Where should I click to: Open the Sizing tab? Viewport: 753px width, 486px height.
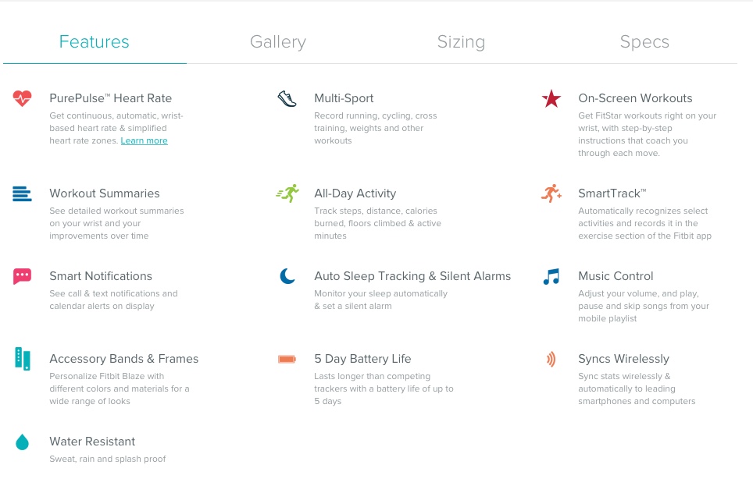(x=461, y=42)
